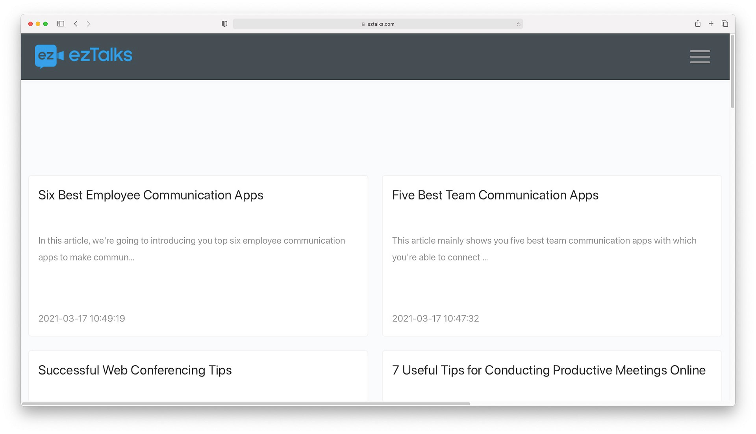
Task: Click the timestamp 2021-03-17 10:47:32
Action: pyautogui.click(x=435, y=318)
